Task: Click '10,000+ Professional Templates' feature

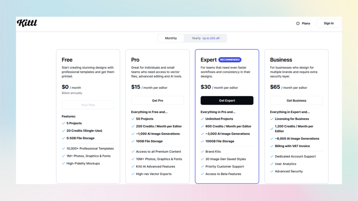Action: pos(90,149)
